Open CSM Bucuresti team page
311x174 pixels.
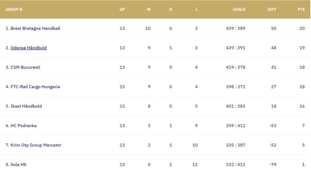coord(25,67)
